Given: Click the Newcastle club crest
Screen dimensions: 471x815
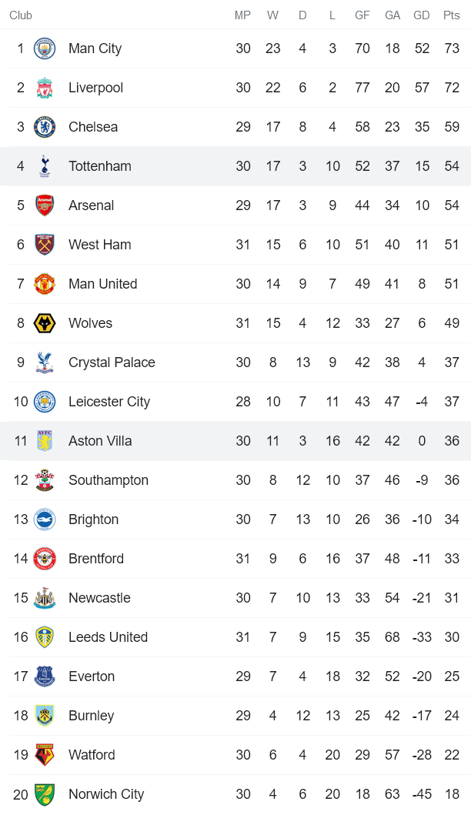Looking at the screenshot, I should point(45,598).
